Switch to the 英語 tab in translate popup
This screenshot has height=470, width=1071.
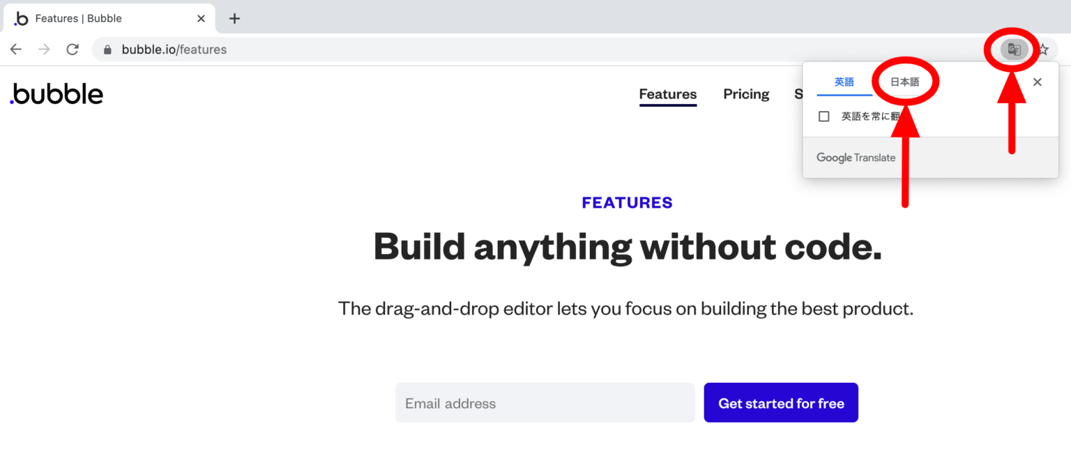point(843,82)
